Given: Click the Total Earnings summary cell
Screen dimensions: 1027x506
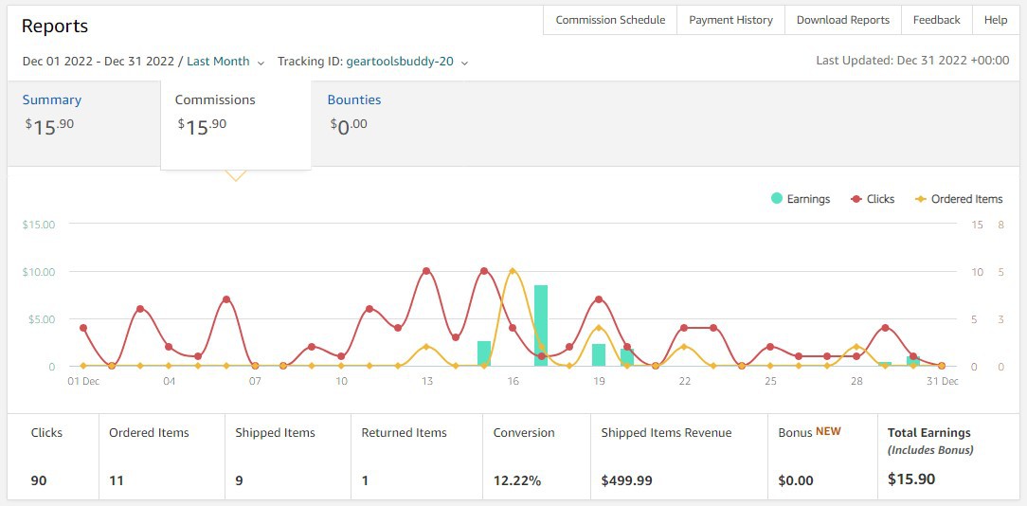Looking at the screenshot, I should (947, 457).
